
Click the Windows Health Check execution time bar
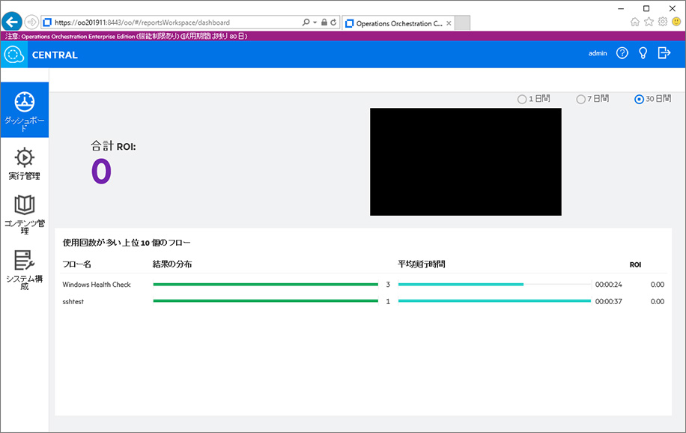click(x=461, y=285)
